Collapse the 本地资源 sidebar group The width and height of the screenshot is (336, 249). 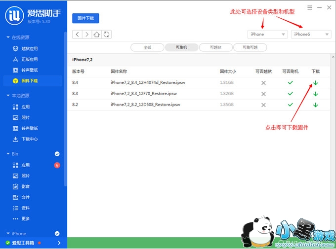pos(8,96)
